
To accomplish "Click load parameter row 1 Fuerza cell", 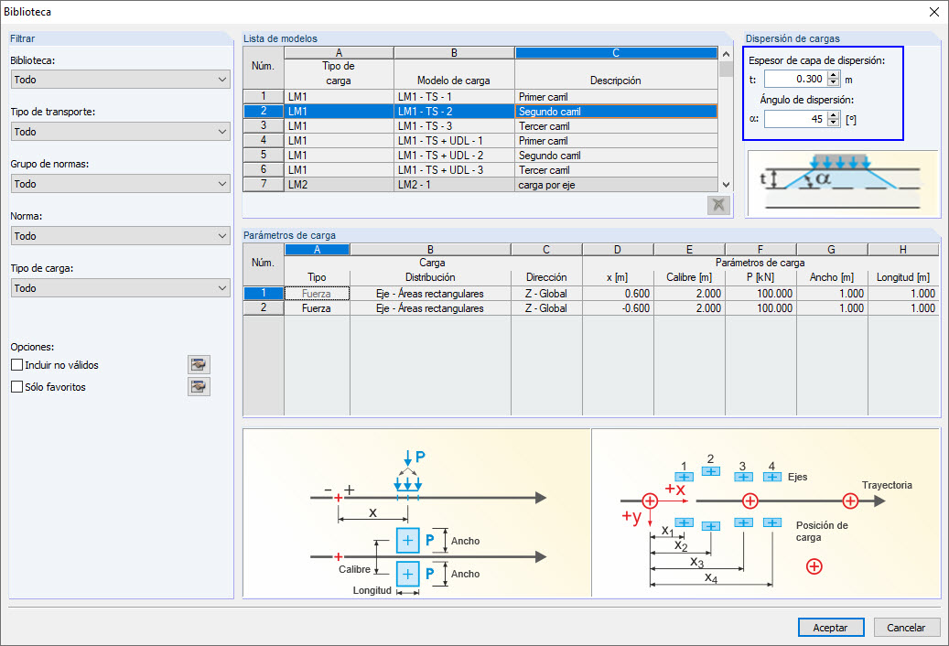I will click(x=317, y=294).
